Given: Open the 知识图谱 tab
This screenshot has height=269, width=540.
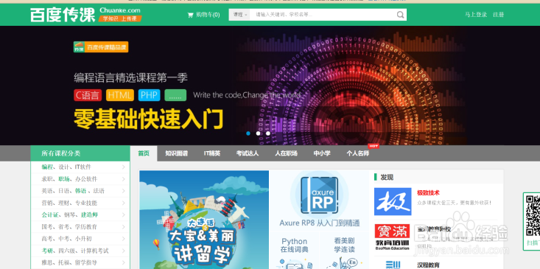Looking at the screenshot, I should [x=176, y=153].
